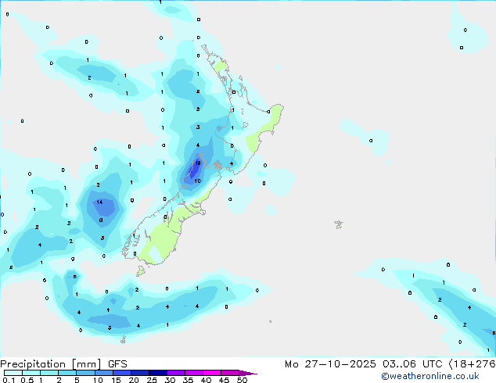Pick the 5–10 mm legend color swatch

[86, 373]
